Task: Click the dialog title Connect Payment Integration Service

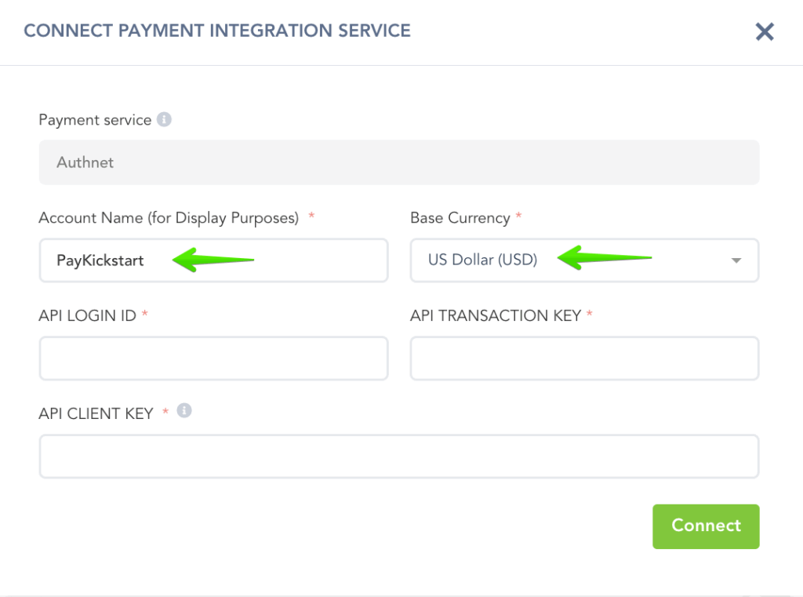Action: pos(217,31)
